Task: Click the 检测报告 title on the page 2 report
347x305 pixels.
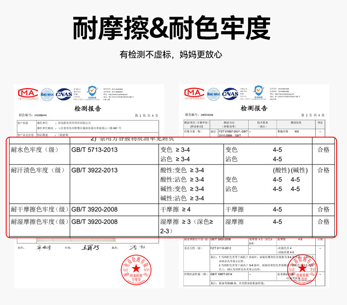Action: [254, 108]
